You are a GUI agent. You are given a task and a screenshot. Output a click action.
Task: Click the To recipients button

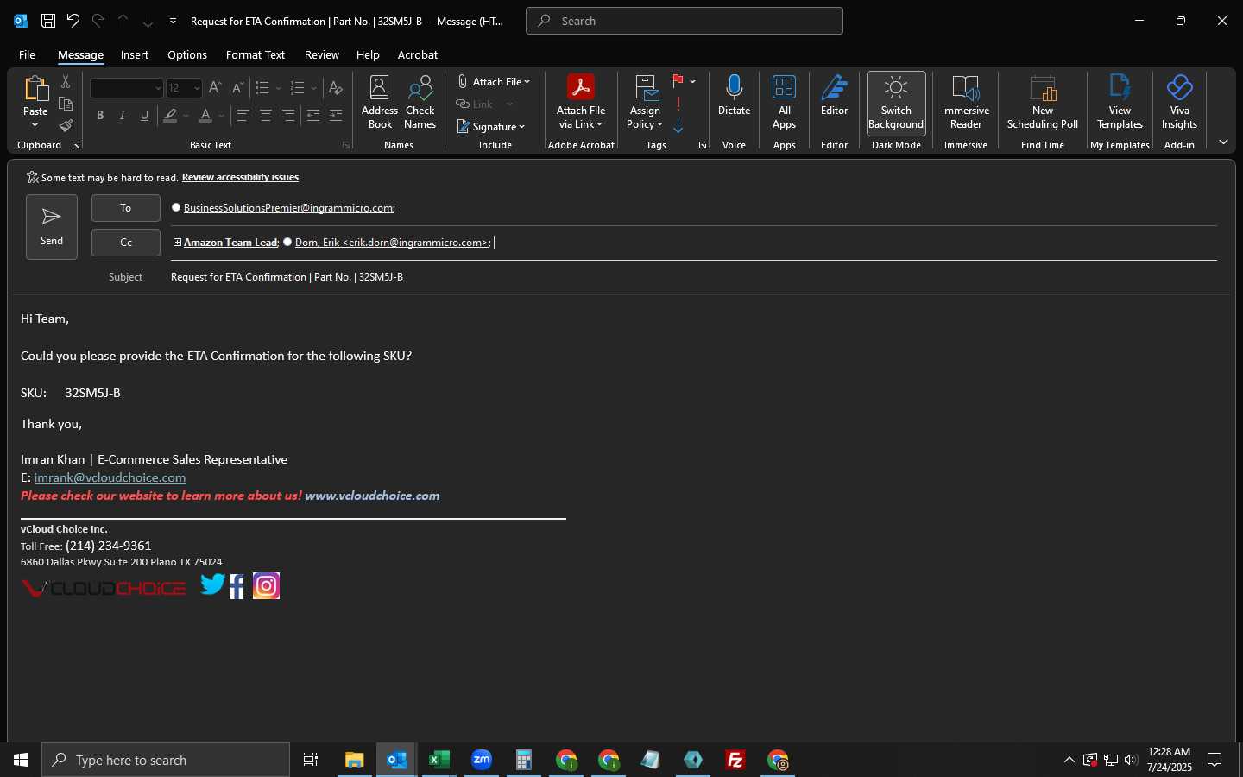tap(126, 208)
